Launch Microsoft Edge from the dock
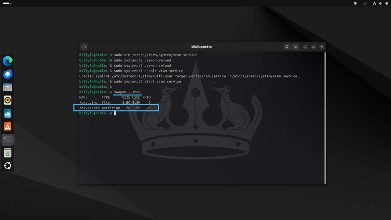Screen dimensions: 391x220 tap(7, 61)
